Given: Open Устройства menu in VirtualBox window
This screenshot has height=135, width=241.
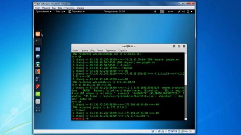Looking at the screenshot, I should [69, 8].
